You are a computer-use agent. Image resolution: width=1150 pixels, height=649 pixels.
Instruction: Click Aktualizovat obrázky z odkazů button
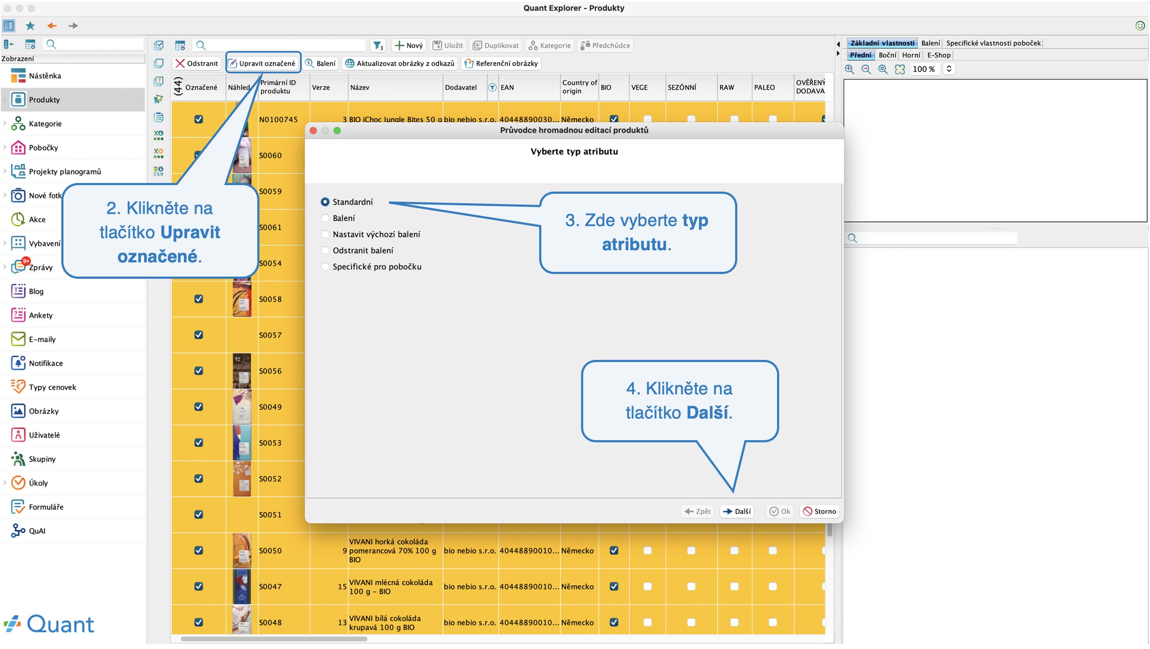(x=400, y=63)
